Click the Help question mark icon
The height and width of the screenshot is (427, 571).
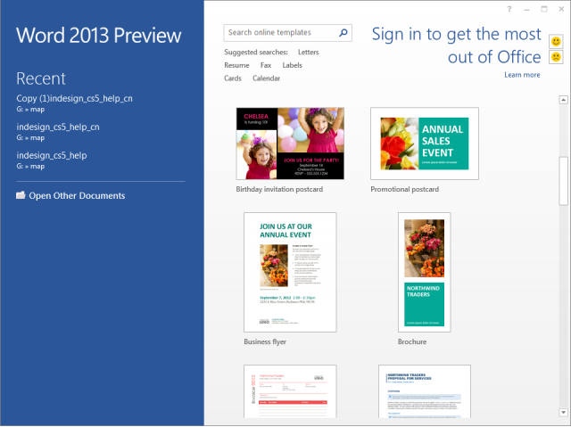509,9
